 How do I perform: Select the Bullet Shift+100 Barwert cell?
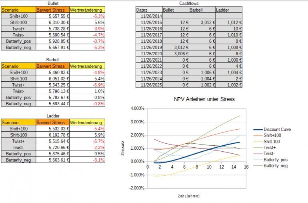pos(53,16)
